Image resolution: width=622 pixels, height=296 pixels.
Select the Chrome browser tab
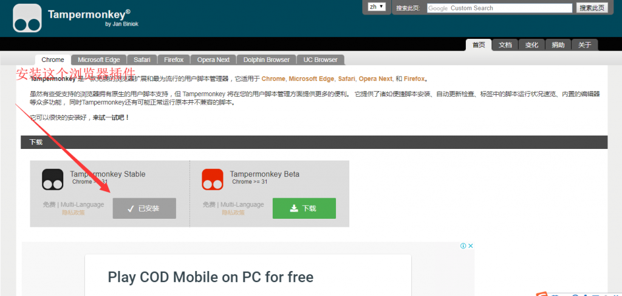pyautogui.click(x=53, y=60)
